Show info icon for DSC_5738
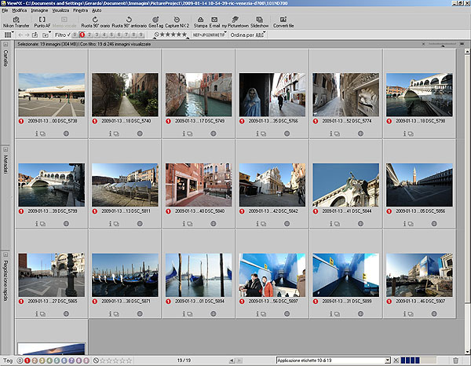471x366 pixels. [x=37, y=134]
